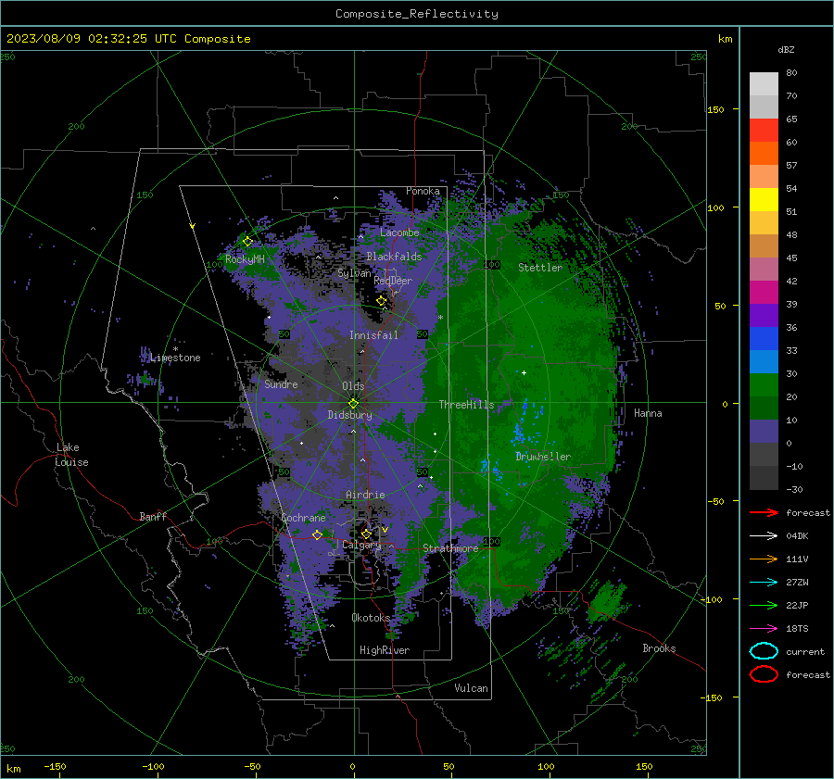Pick the bright green swatch below 30 dBZ
Screen dimensions: 834x779
pyautogui.click(x=764, y=385)
